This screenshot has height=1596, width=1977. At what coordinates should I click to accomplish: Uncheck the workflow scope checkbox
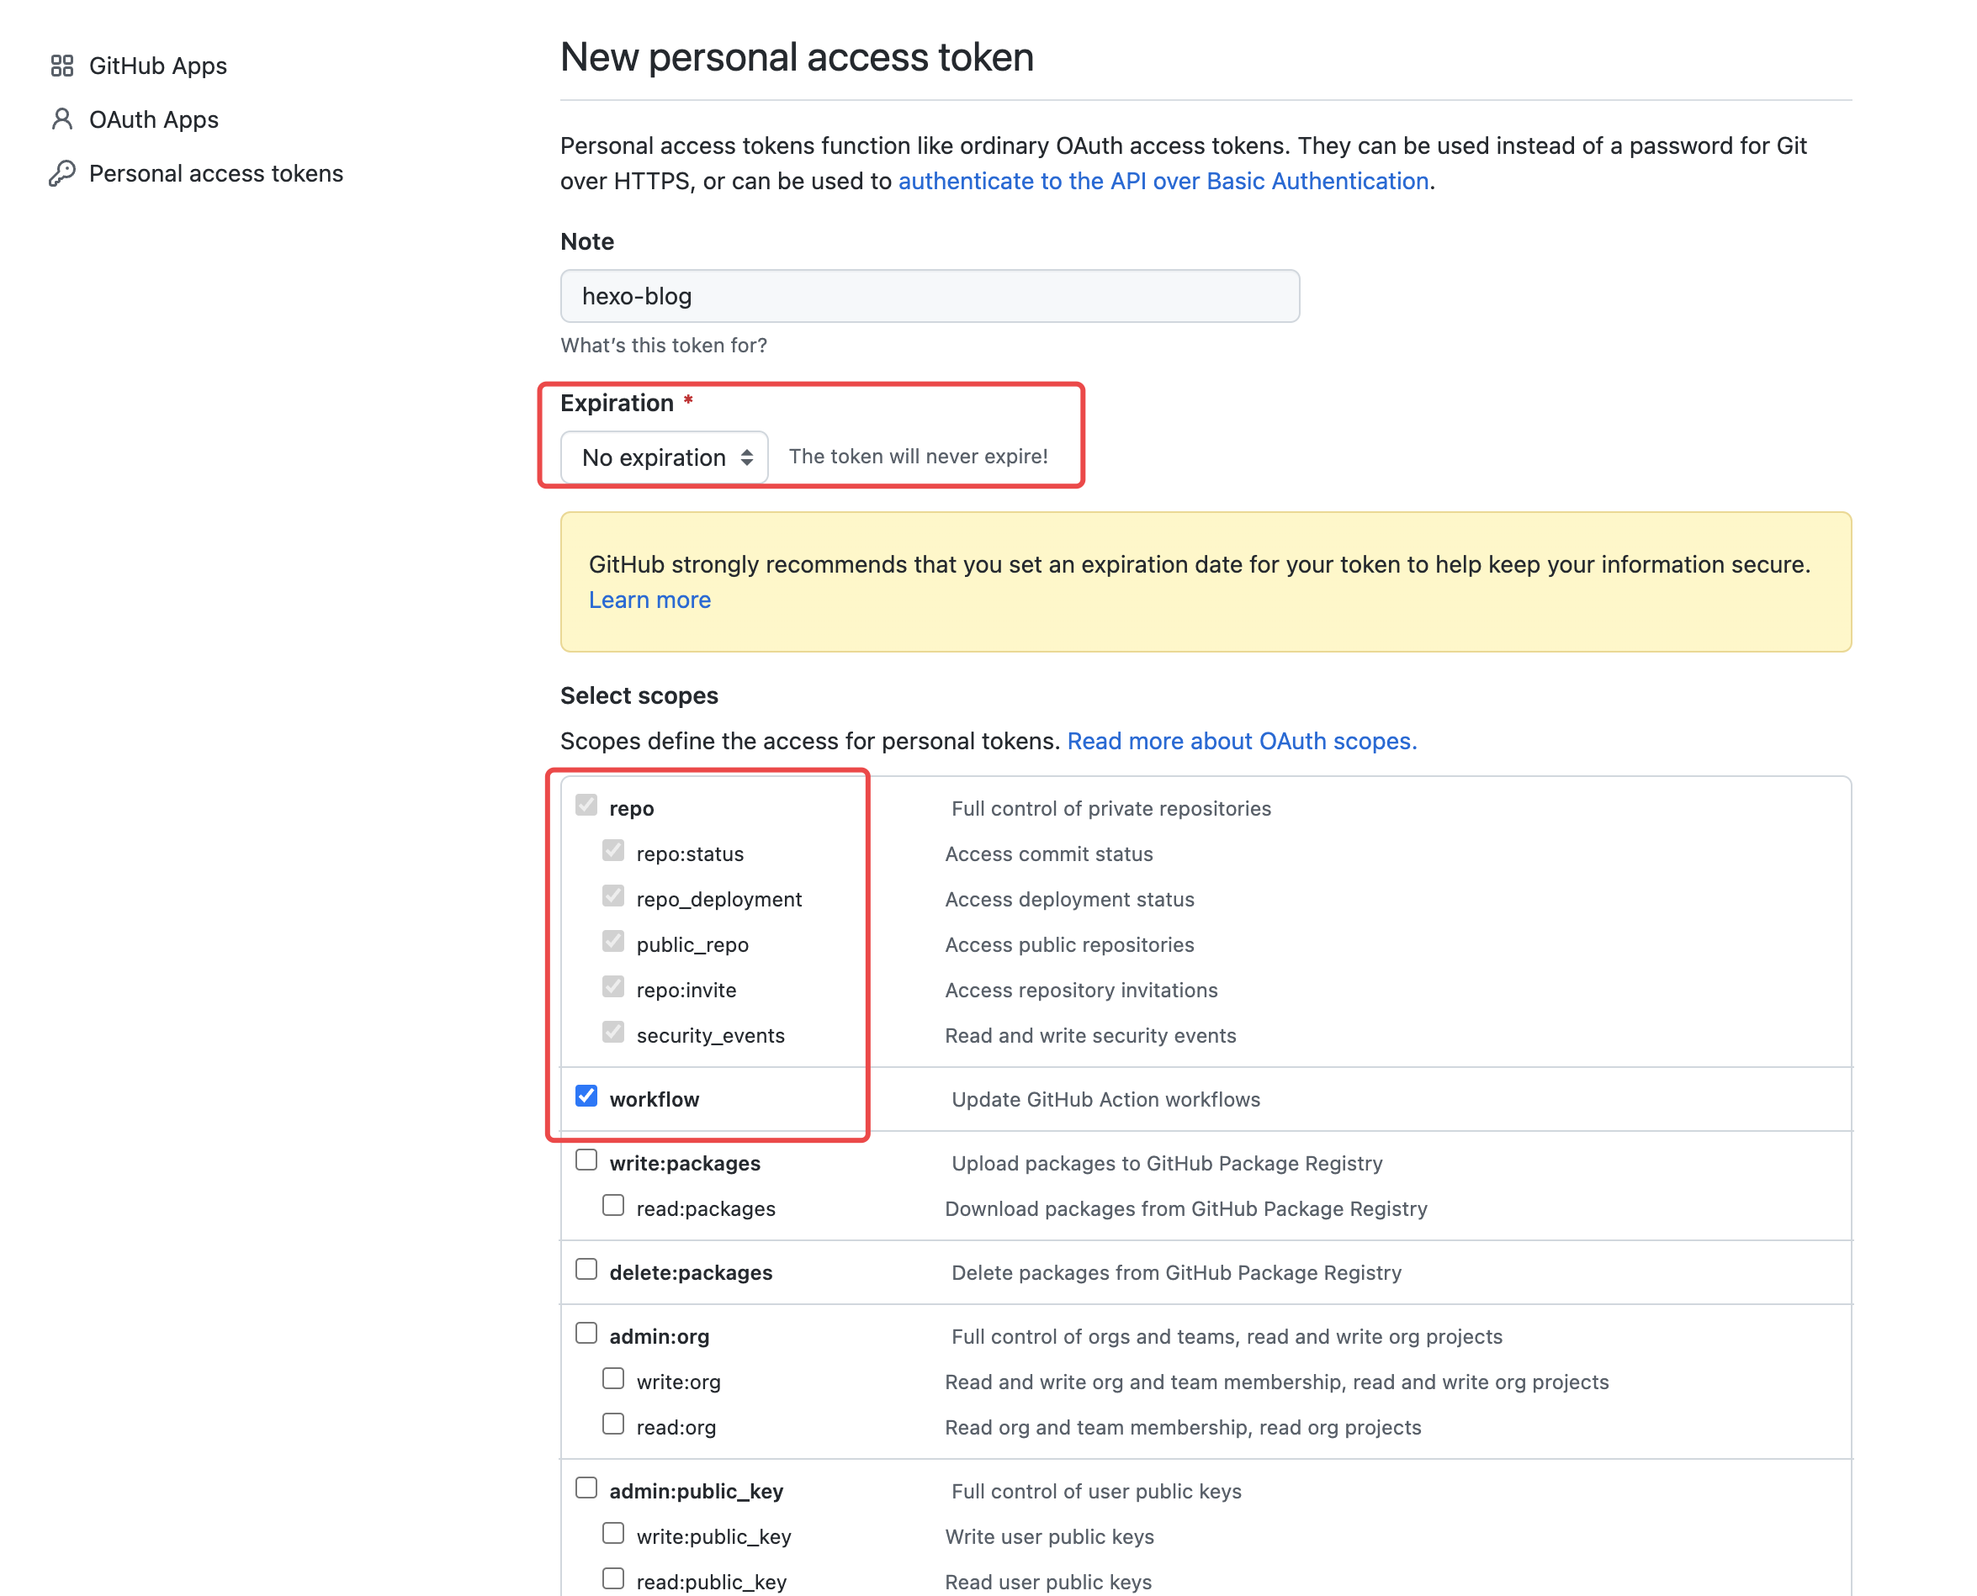click(586, 1096)
